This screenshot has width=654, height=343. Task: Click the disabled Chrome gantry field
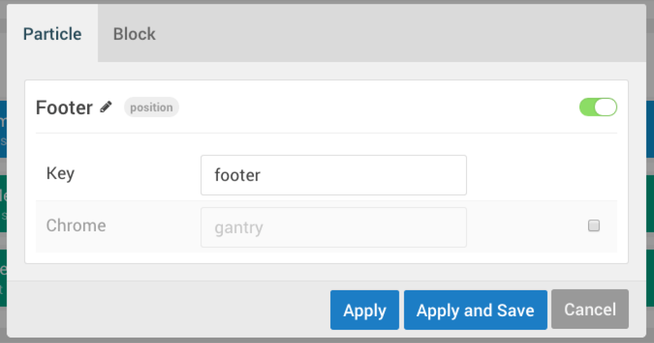pos(334,227)
